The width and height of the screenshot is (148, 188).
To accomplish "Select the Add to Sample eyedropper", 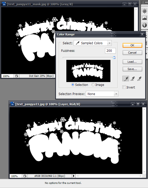I will [132, 79].
